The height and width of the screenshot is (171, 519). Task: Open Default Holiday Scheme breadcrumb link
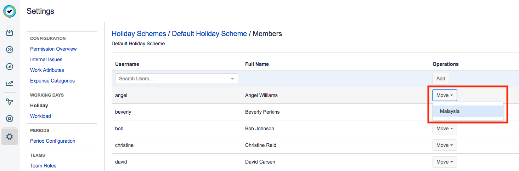(x=209, y=34)
